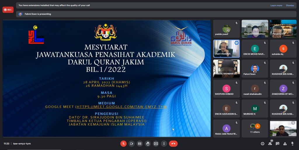Click the speaking indicator on nazri Abdullah
The image size is (299, 150).
237,43
